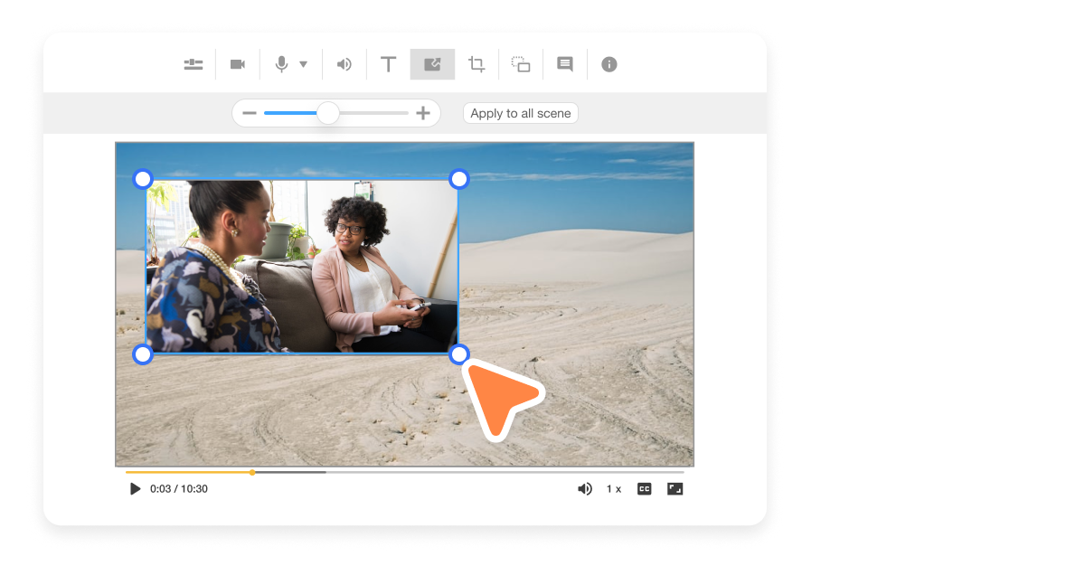This screenshot has height=575, width=1085.
Task: Mute the video player volume
Action: [585, 488]
